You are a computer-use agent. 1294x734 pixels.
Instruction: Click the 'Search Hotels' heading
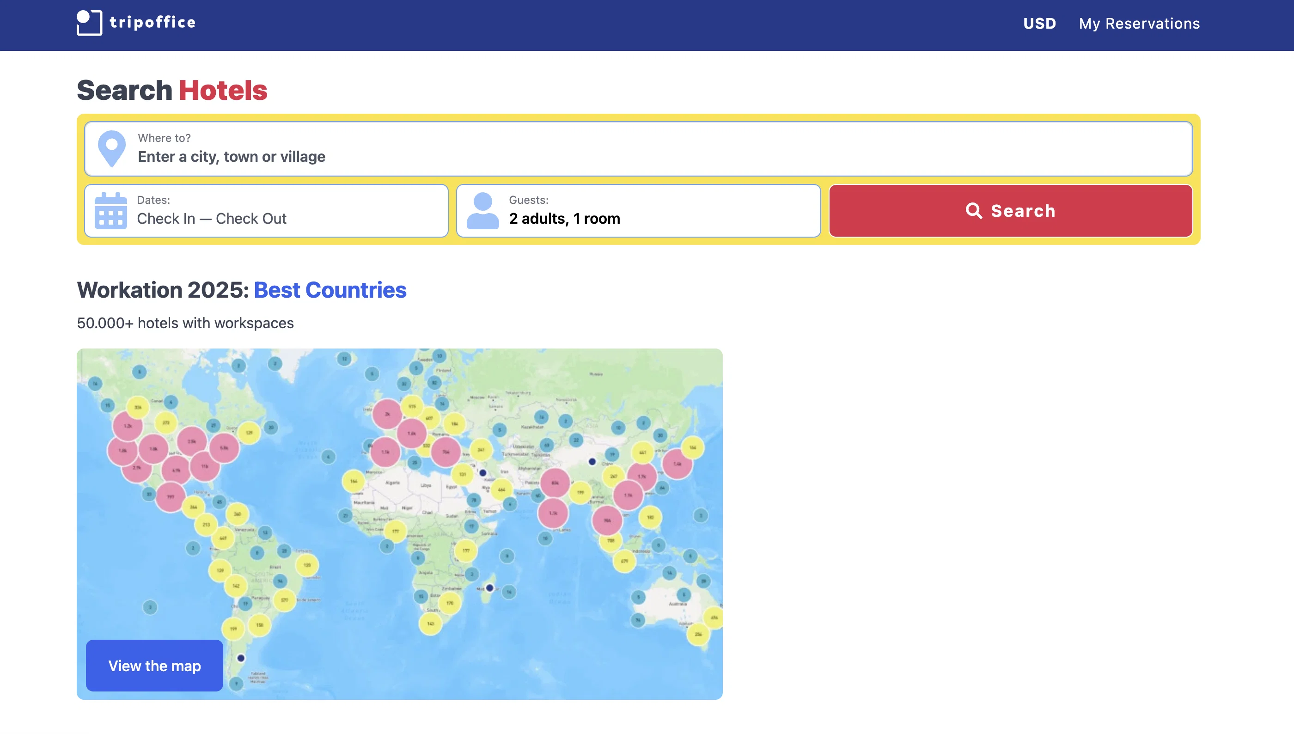click(172, 90)
